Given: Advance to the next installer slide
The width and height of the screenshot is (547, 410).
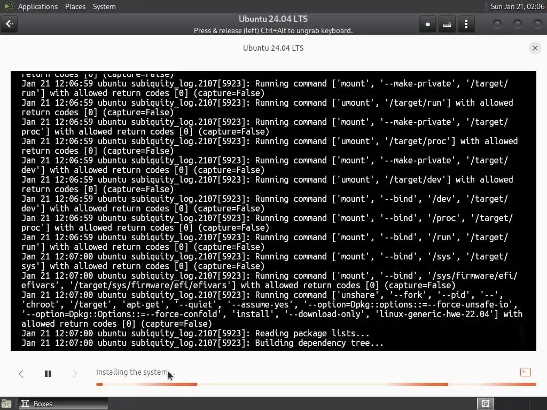Looking at the screenshot, I should (x=75, y=374).
